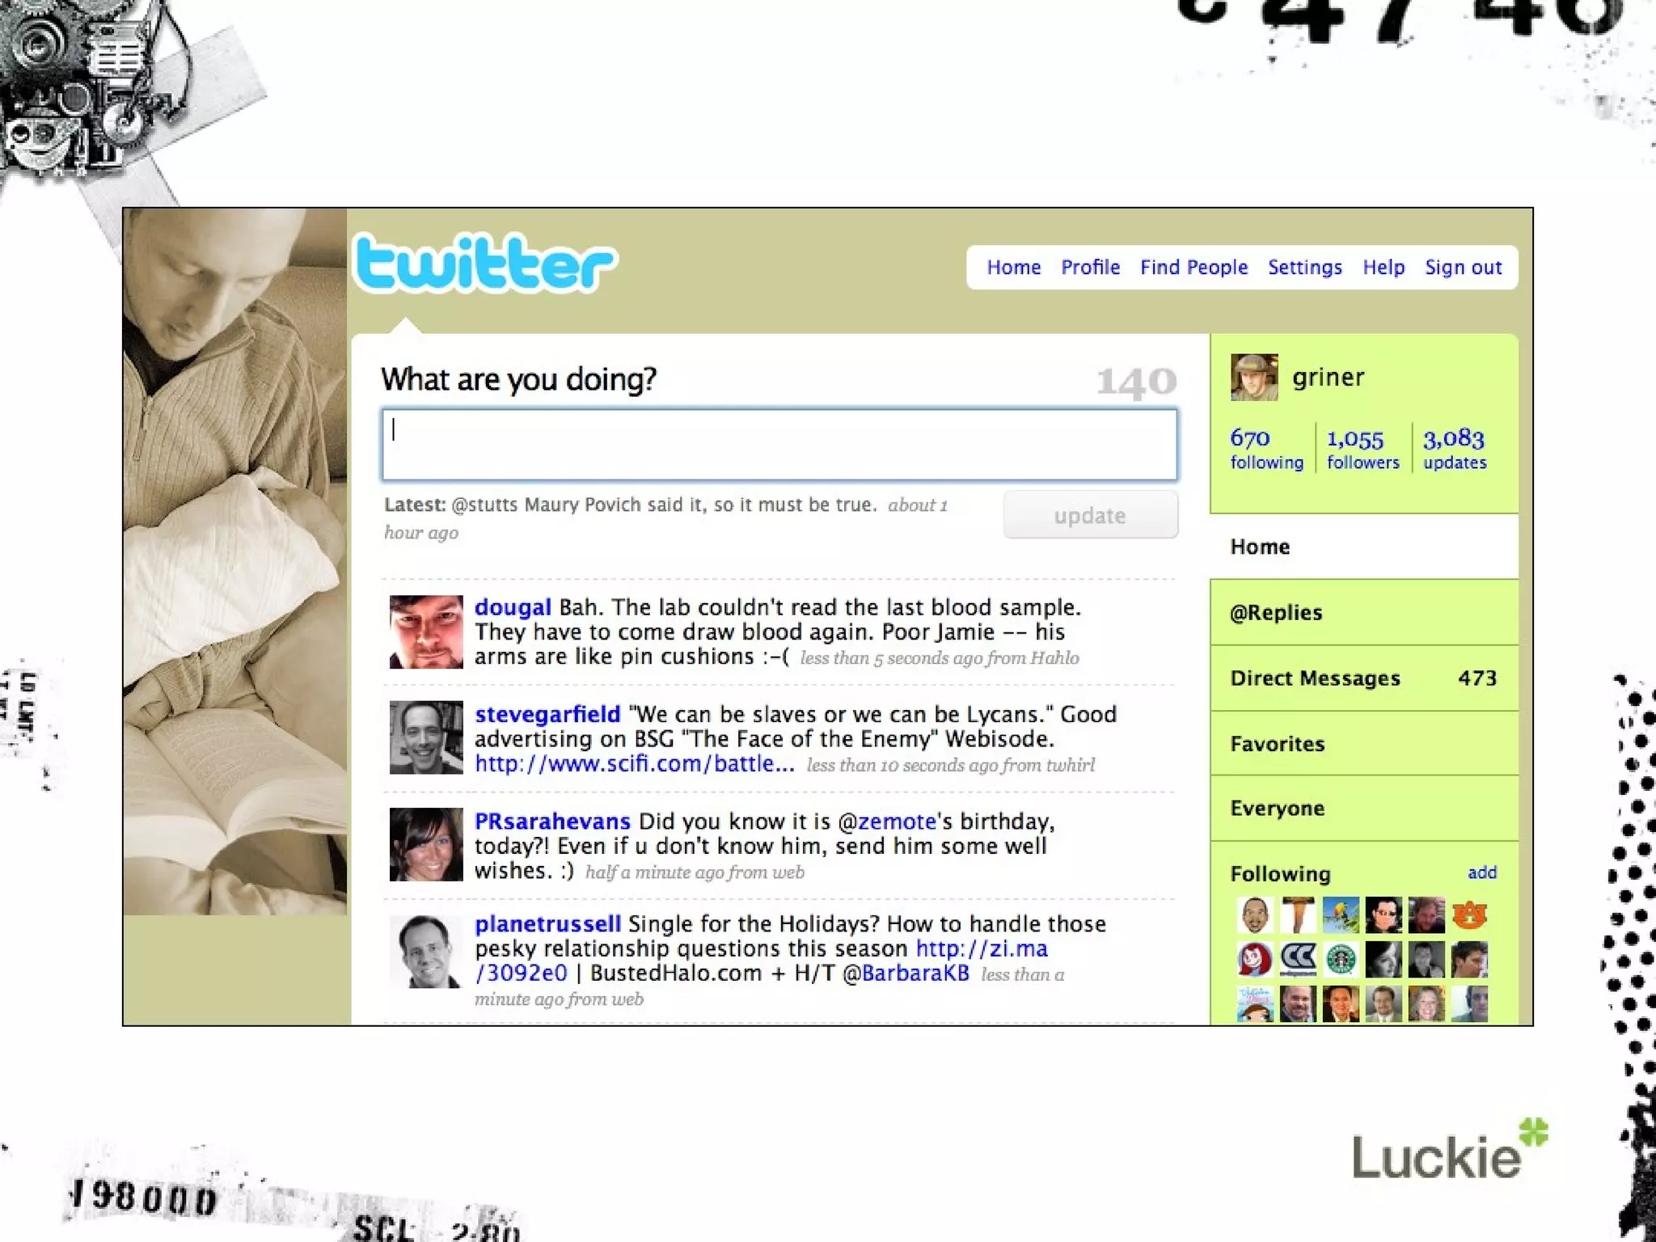Click add link beside Following
The image size is (1656, 1242).
1482,872
